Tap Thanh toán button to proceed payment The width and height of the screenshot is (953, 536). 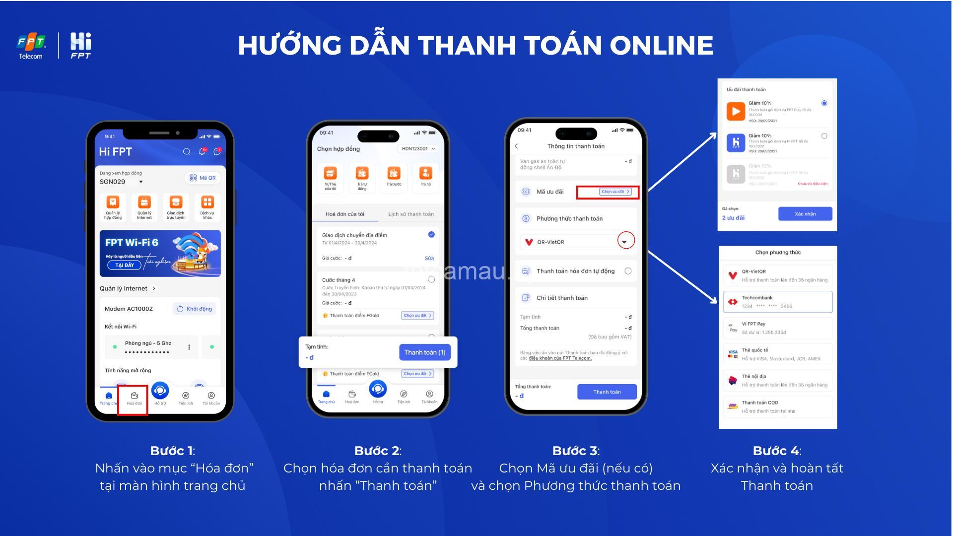(603, 392)
